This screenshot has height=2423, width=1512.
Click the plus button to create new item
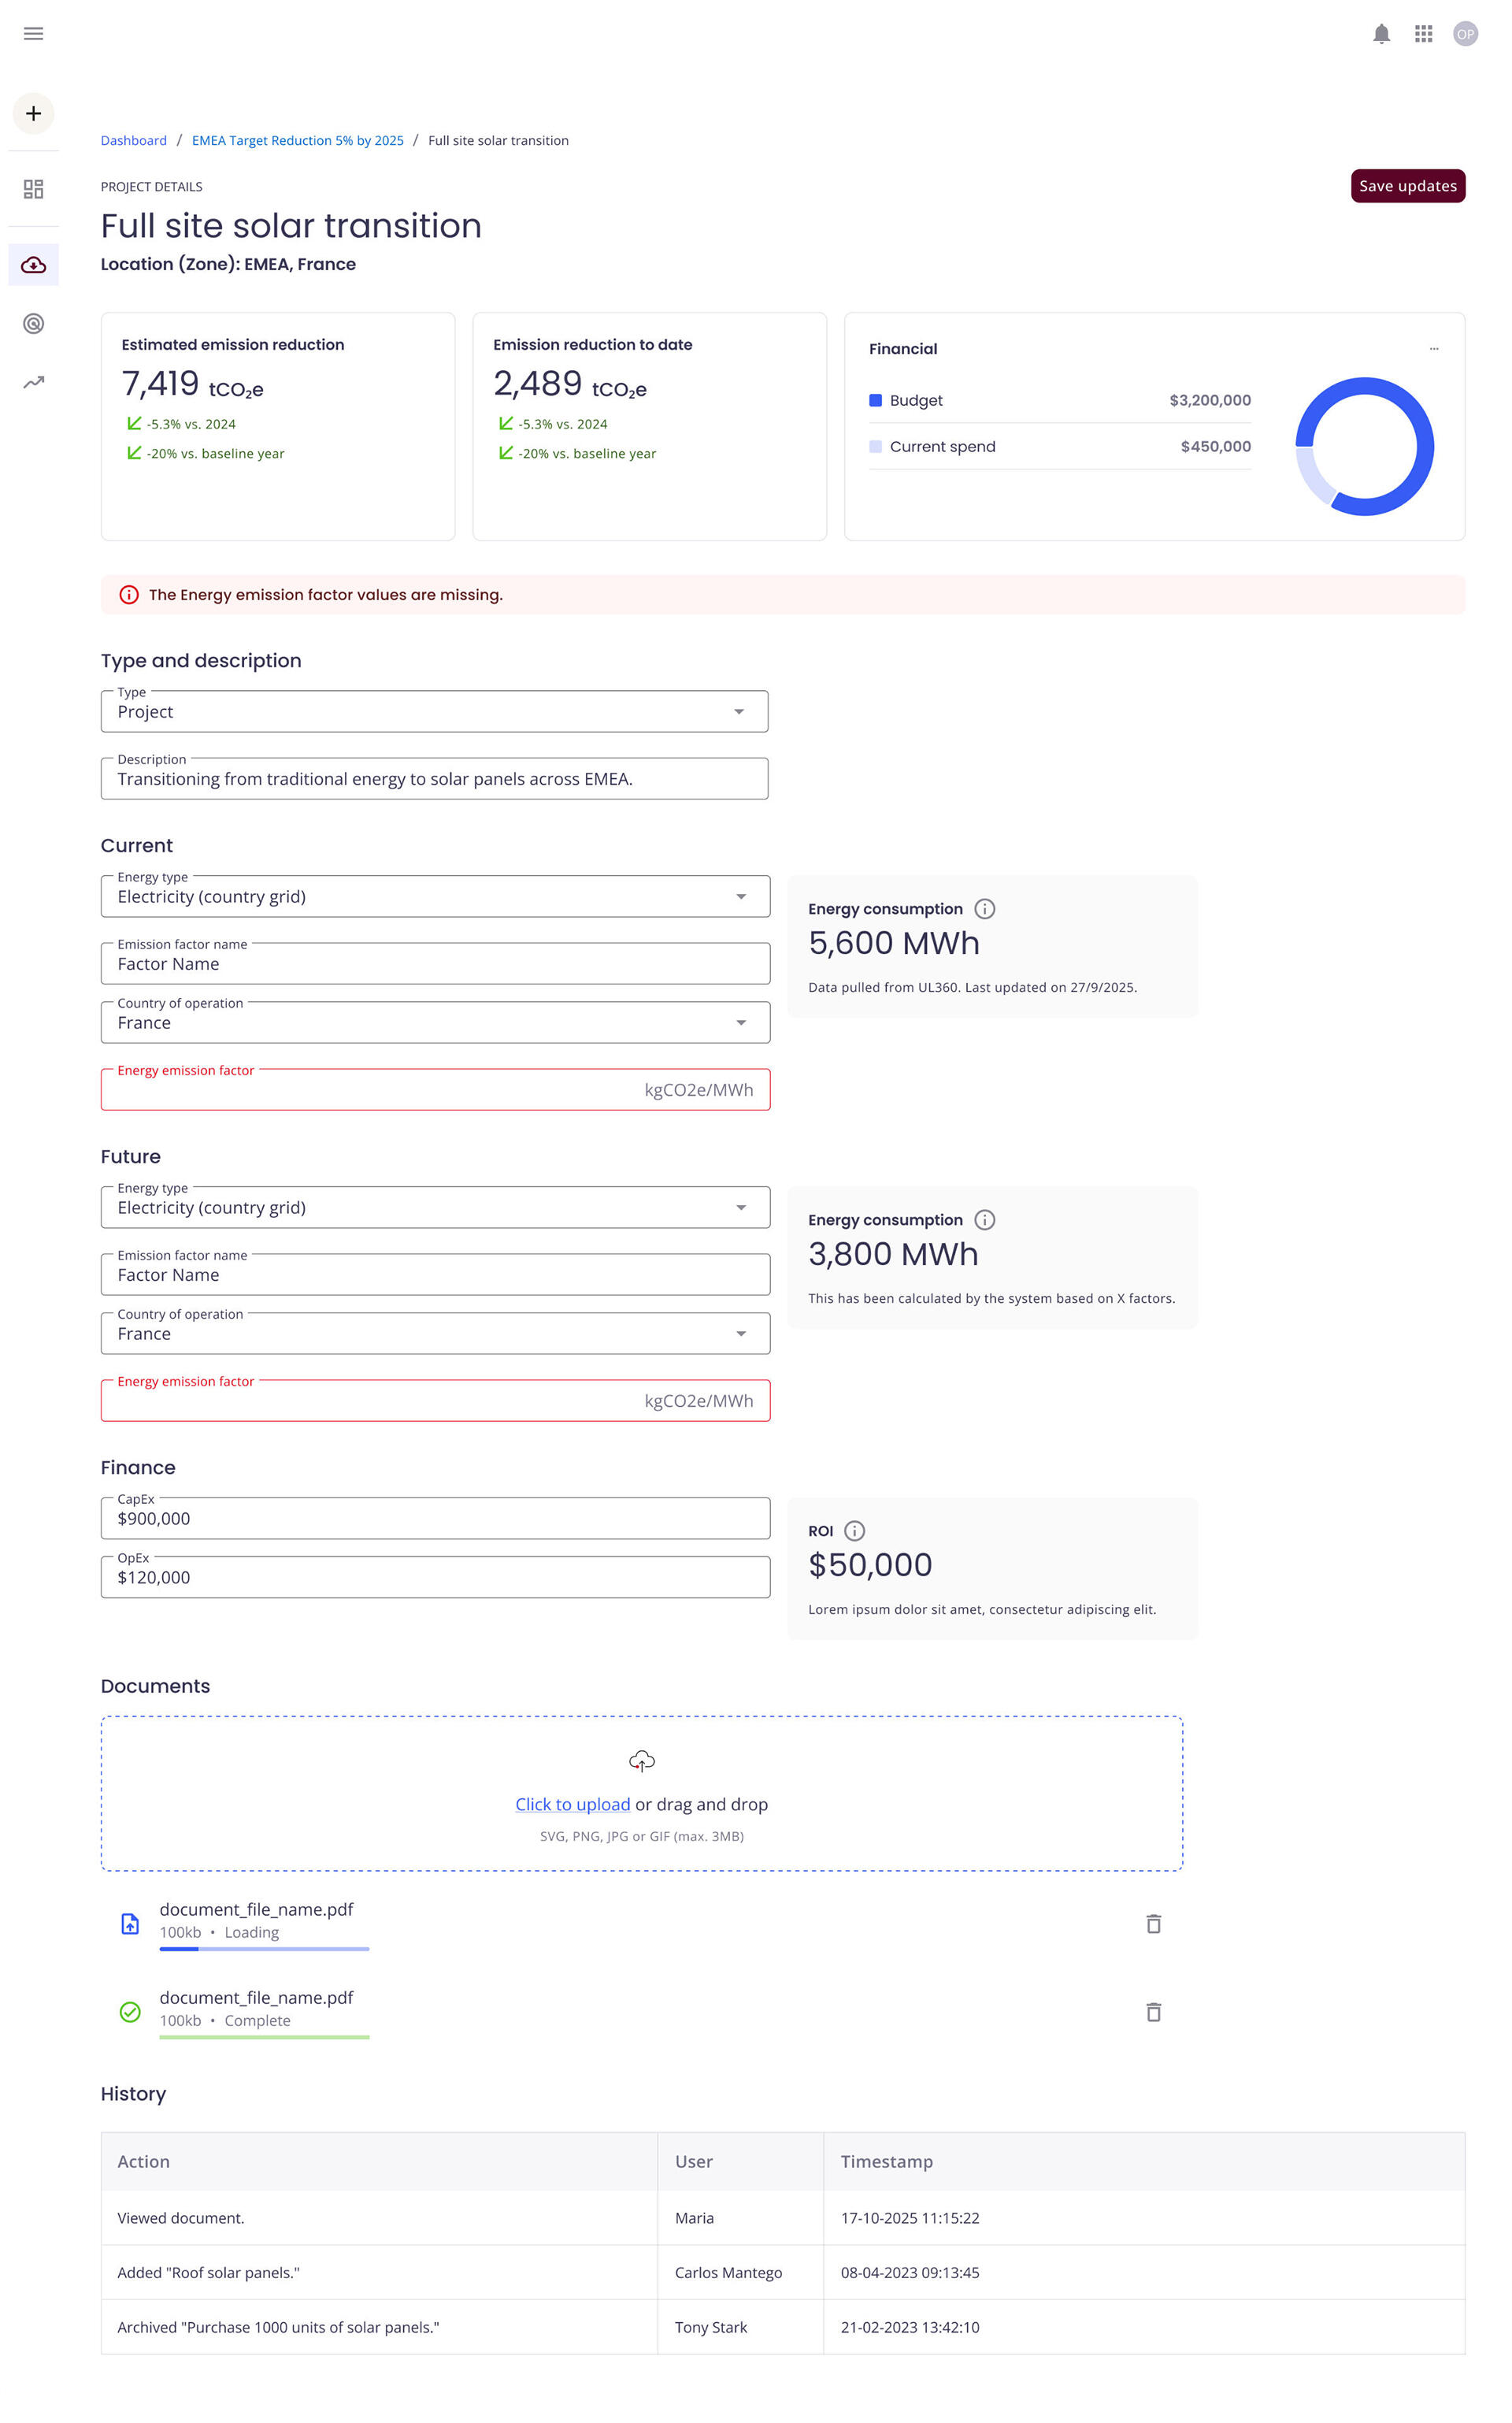(x=33, y=113)
